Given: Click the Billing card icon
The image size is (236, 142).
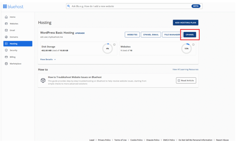Looking at the screenshot, I should pyautogui.click(x=6, y=57).
